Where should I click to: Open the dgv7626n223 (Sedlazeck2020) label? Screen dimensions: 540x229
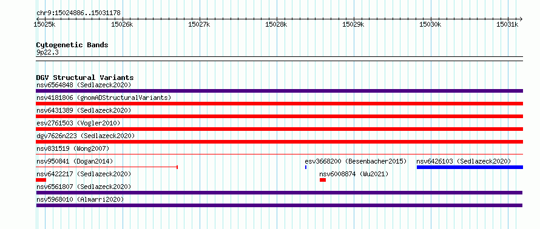coord(86,136)
